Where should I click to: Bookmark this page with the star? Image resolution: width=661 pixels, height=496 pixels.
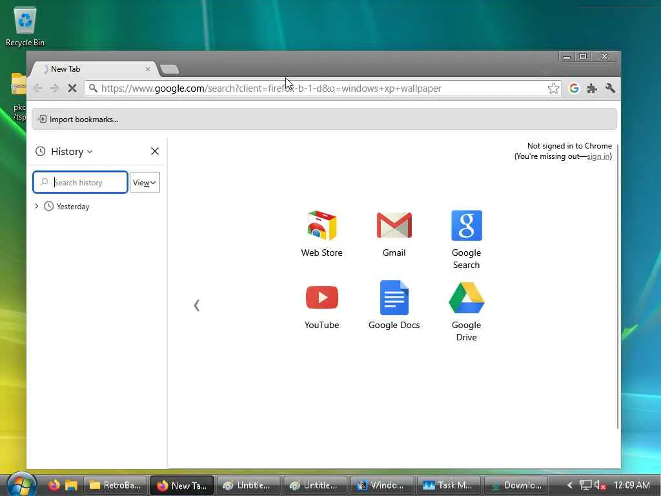click(x=553, y=88)
